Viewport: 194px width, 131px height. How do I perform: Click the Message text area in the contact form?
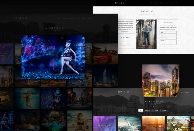(168, 42)
